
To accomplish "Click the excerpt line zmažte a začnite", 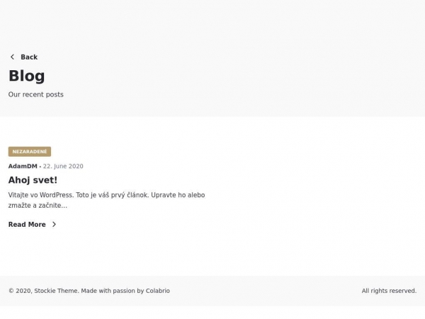I will pyautogui.click(x=38, y=206).
